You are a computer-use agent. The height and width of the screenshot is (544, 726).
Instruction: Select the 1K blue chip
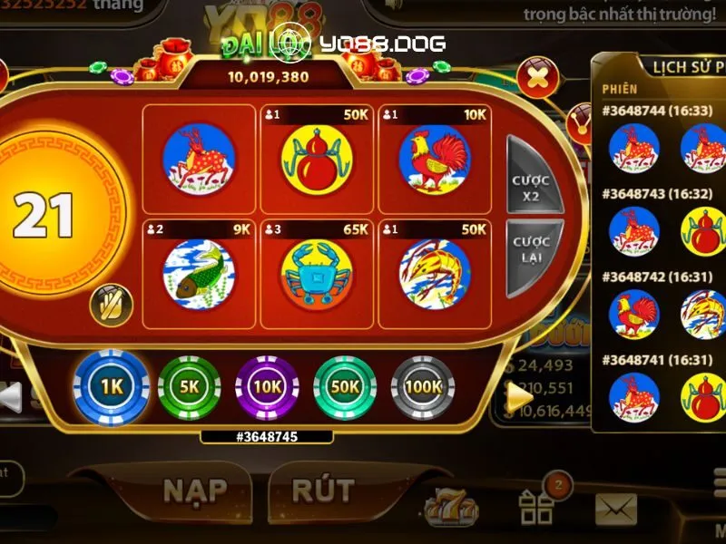[x=112, y=387]
